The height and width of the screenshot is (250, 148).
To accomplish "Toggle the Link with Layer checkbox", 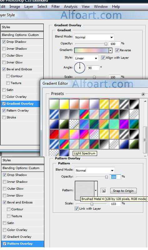I will point(76,208).
